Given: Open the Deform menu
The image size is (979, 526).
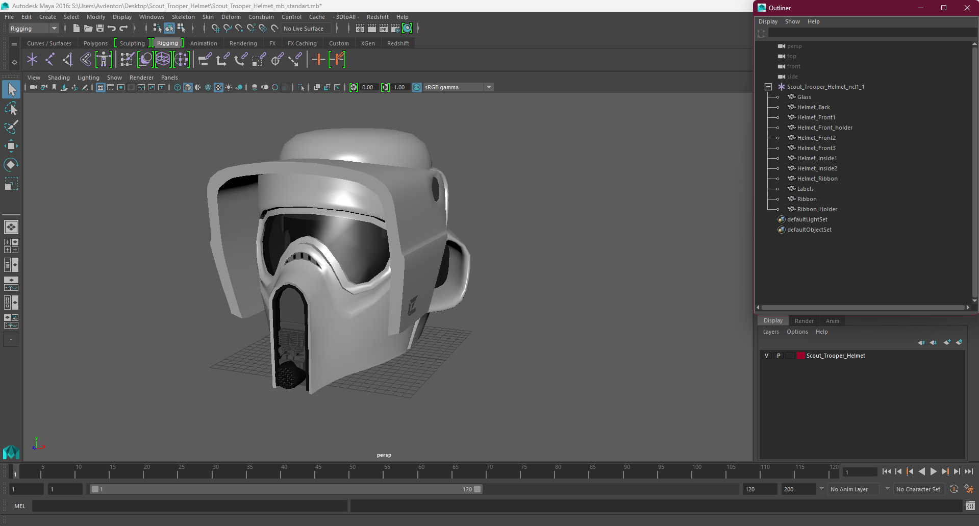Looking at the screenshot, I should pos(231,17).
